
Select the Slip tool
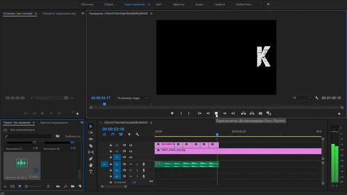91,152
